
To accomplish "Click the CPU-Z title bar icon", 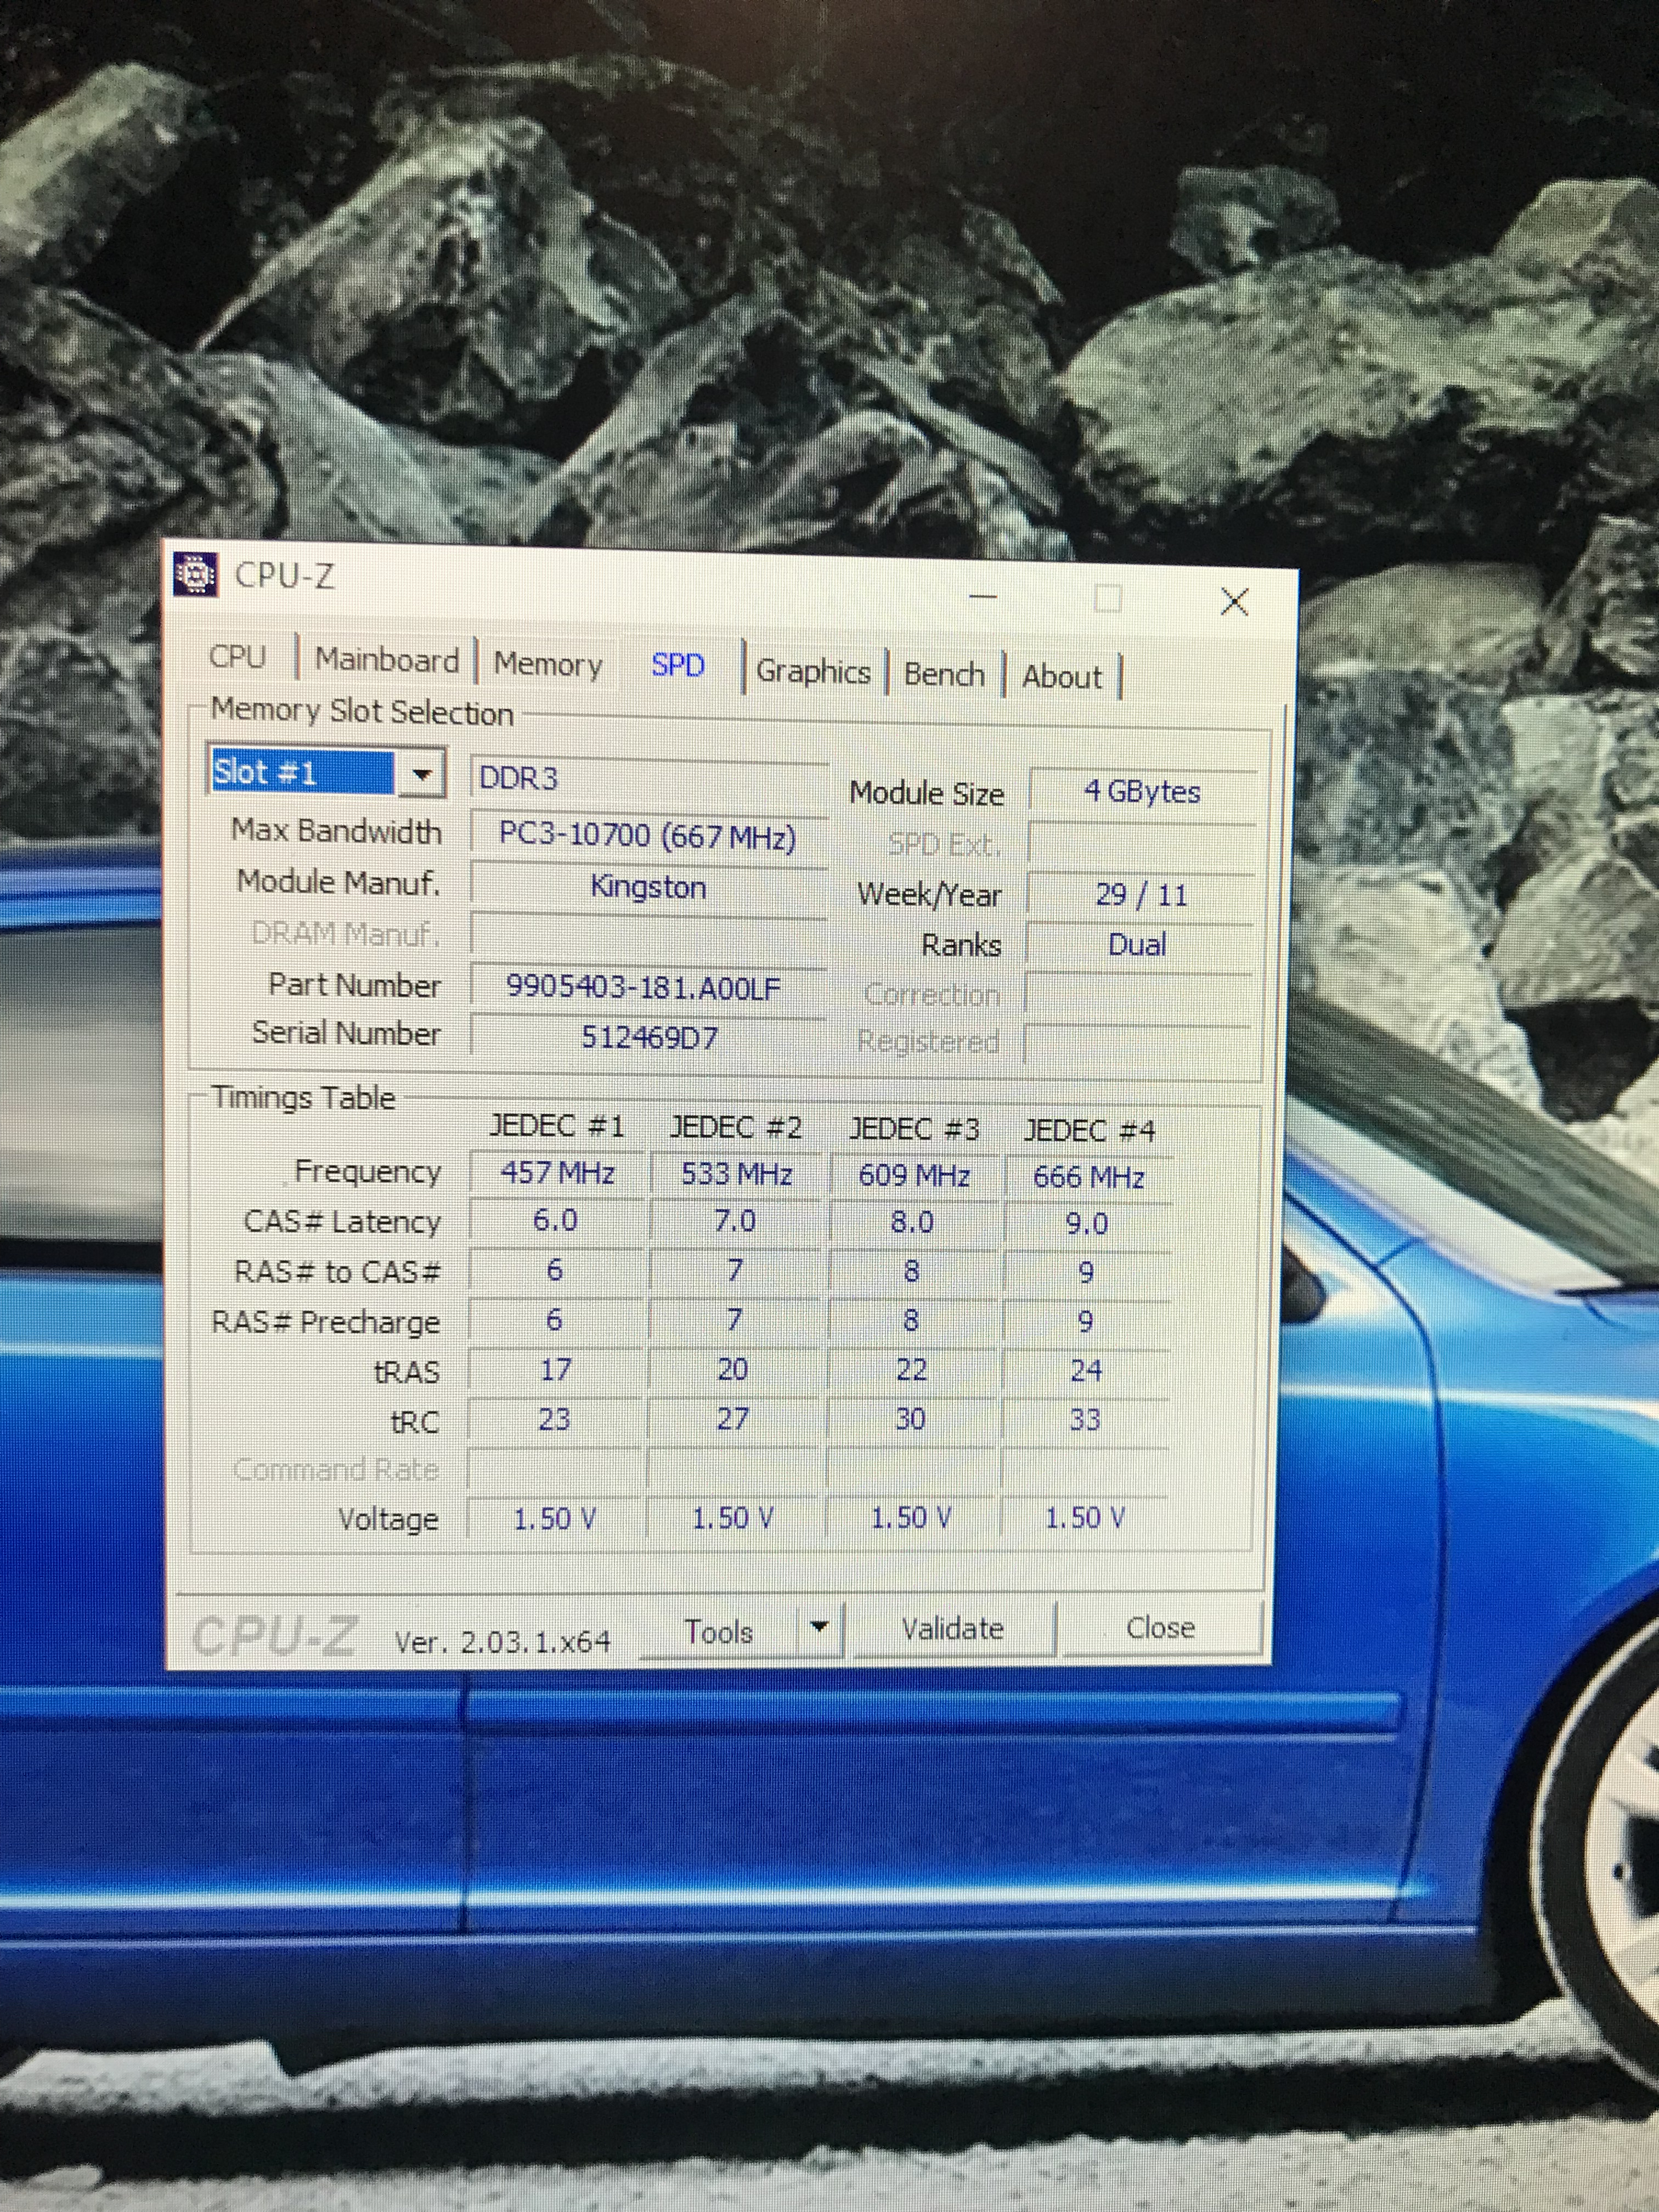I will click(x=195, y=574).
